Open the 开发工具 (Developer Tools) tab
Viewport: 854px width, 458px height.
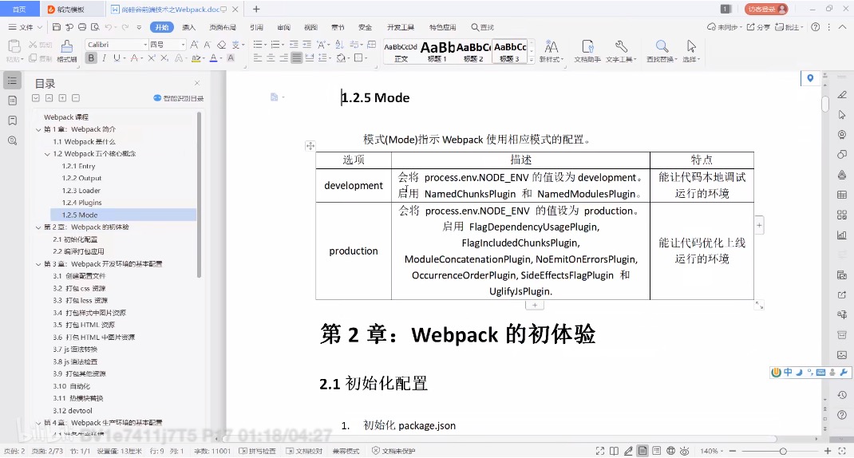coord(401,27)
